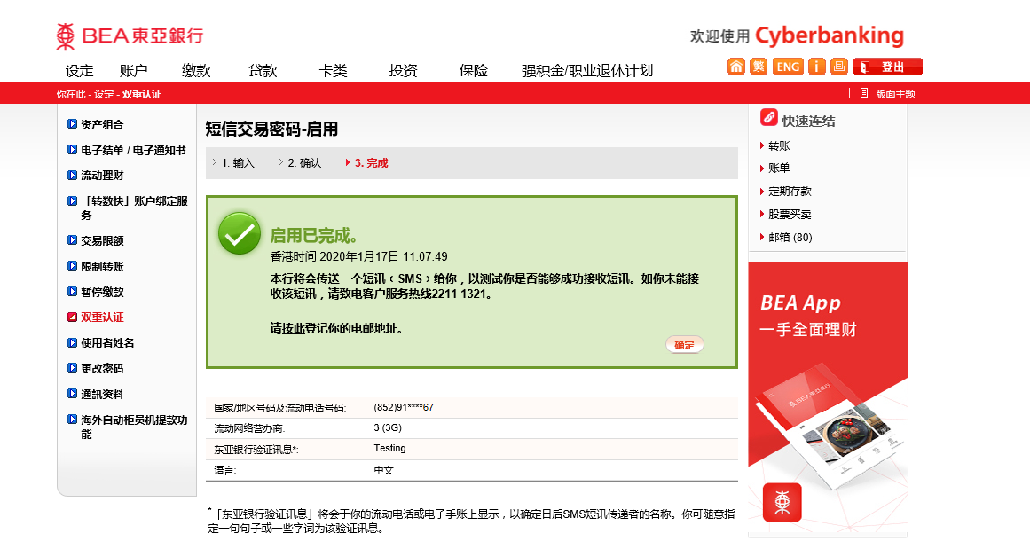The height and width of the screenshot is (549, 1030).
Task: Open the 保险 menu
Action: [x=474, y=71]
